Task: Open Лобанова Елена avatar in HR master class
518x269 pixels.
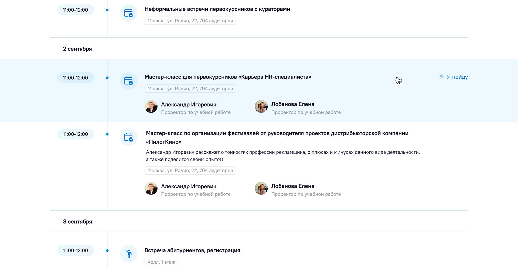Action: pos(261,107)
